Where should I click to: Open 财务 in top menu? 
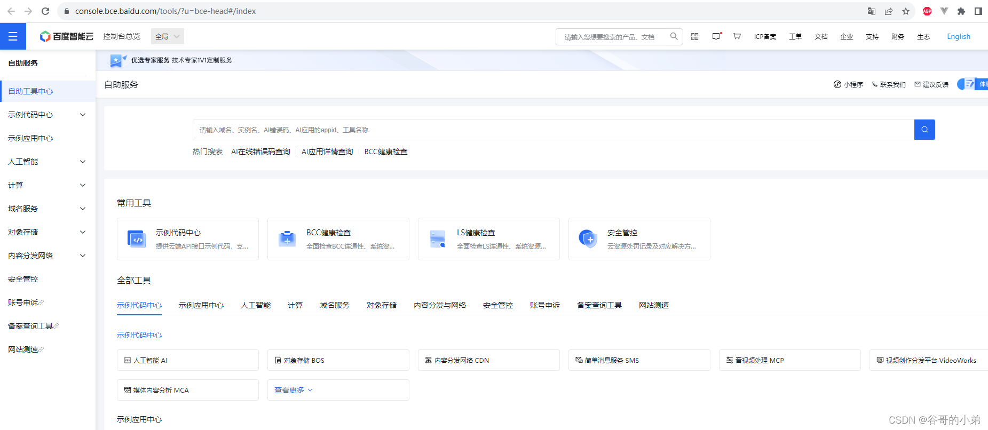tap(898, 37)
